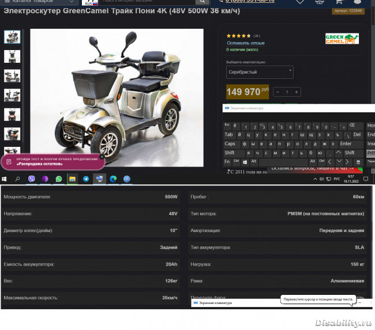
Task: Click the store phone number link
Action: pos(250,1)
